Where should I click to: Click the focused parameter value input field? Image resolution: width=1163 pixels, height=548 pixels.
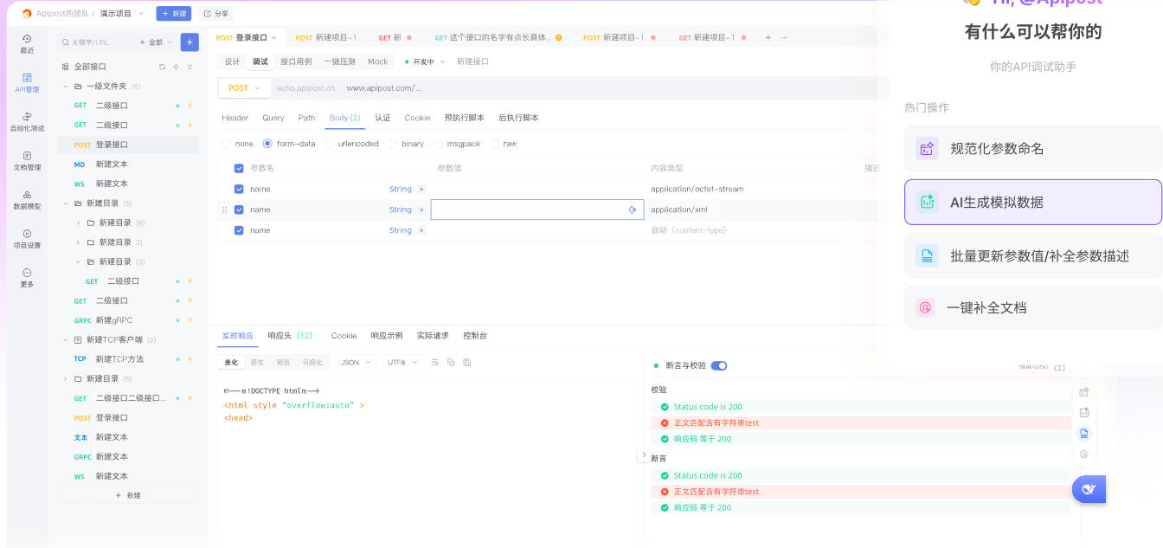point(528,210)
